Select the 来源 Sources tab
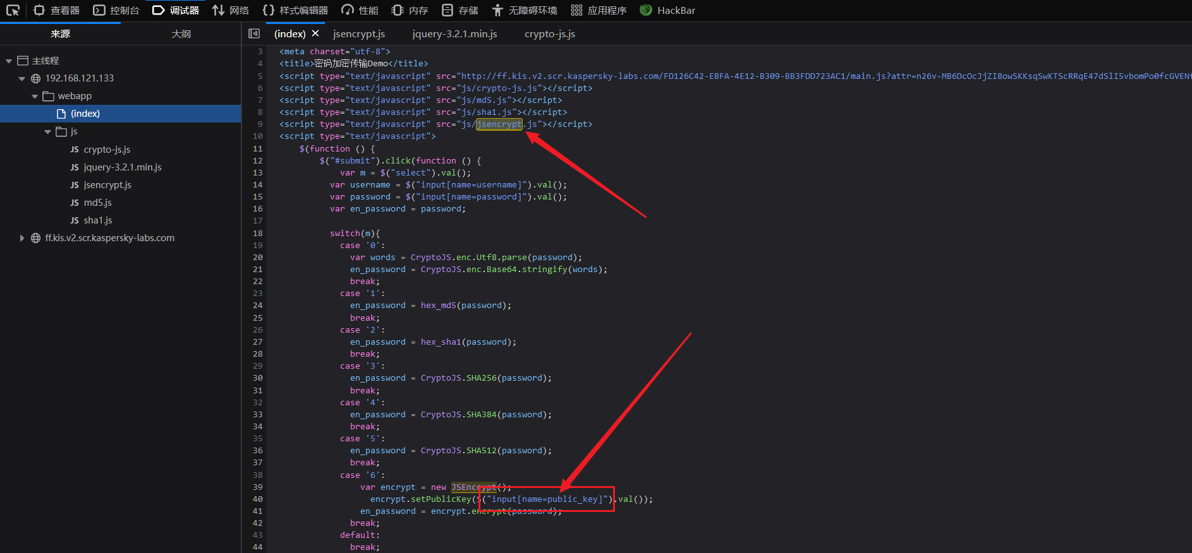Screen dimensions: 1192x553 pyautogui.click(x=60, y=34)
